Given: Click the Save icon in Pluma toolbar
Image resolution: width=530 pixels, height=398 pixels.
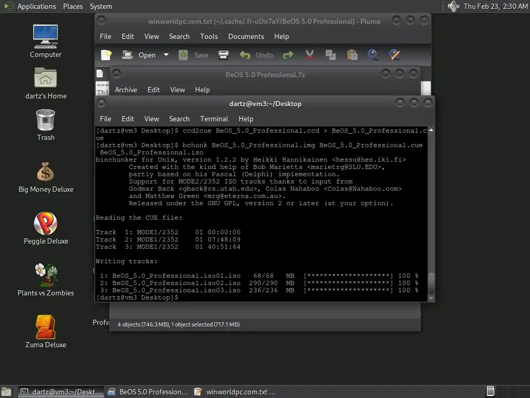Looking at the screenshot, I should (183, 55).
